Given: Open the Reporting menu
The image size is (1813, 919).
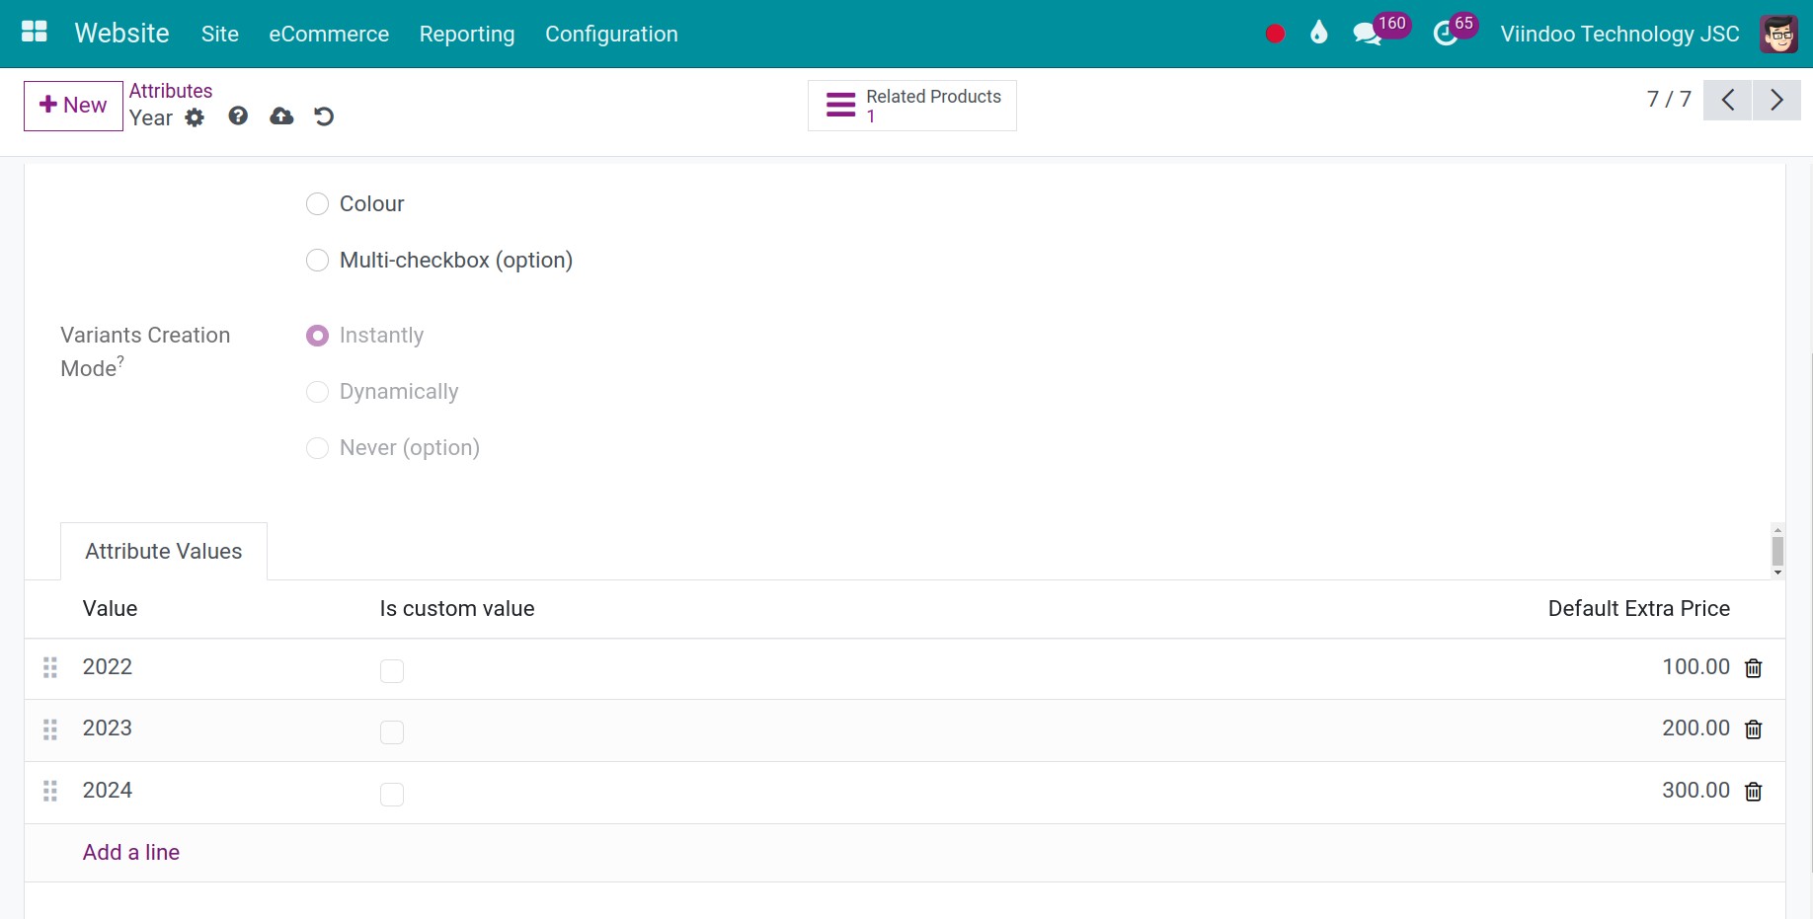Looking at the screenshot, I should point(467,34).
